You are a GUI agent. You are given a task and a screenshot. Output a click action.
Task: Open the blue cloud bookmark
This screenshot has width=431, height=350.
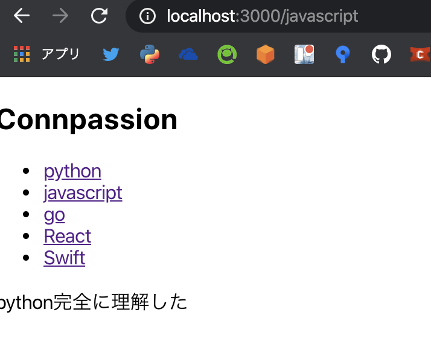(188, 54)
